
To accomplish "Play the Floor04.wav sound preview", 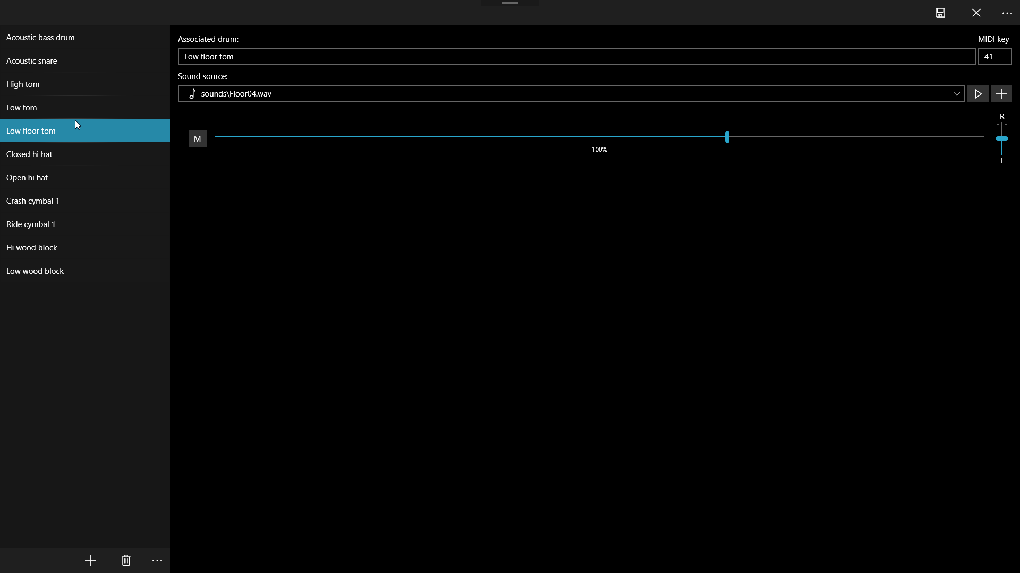I will [x=978, y=94].
